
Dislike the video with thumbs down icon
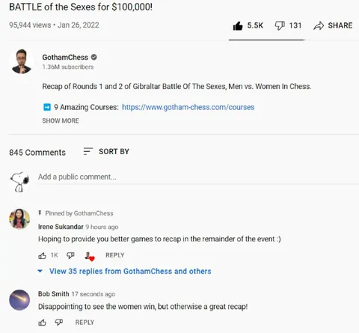pyautogui.click(x=280, y=25)
